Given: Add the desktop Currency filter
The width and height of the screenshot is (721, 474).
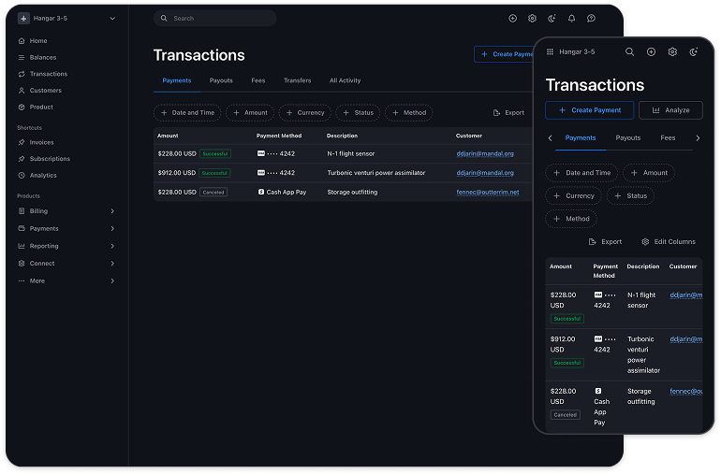Looking at the screenshot, I should [305, 113].
